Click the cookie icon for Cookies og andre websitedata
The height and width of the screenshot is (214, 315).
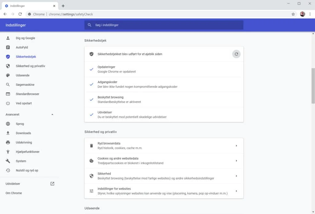tap(91, 161)
